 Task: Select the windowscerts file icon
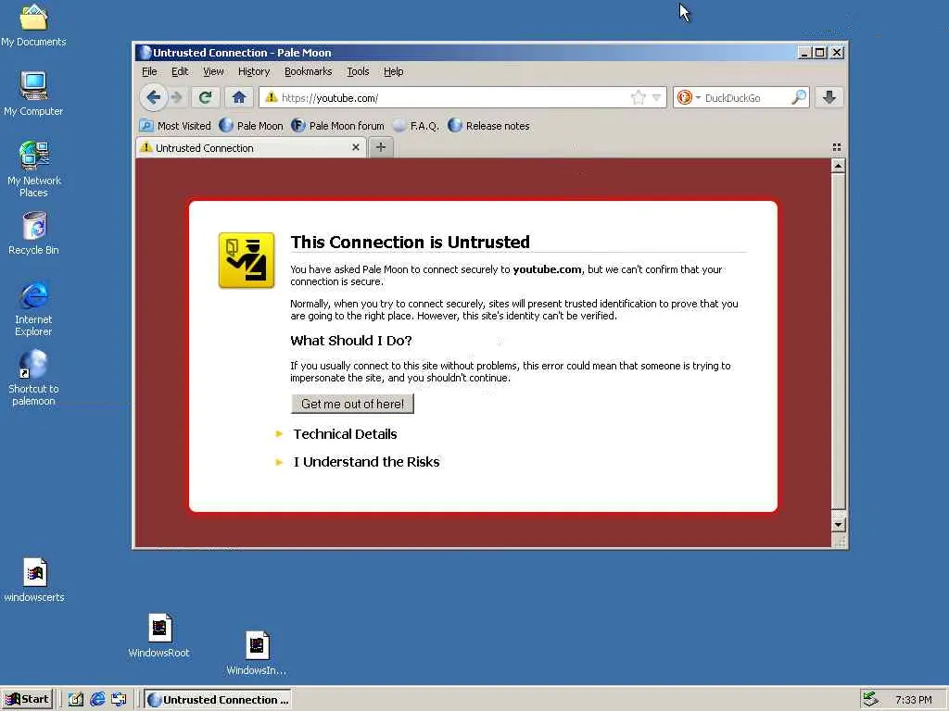(x=34, y=580)
